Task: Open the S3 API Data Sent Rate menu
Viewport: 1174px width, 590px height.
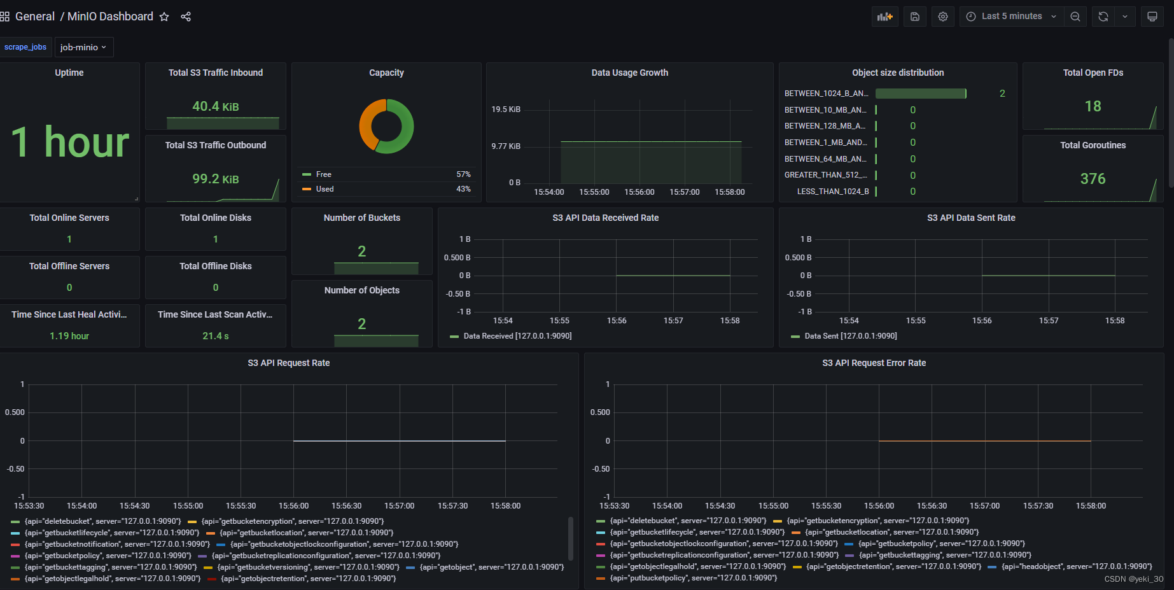Action: pos(971,218)
